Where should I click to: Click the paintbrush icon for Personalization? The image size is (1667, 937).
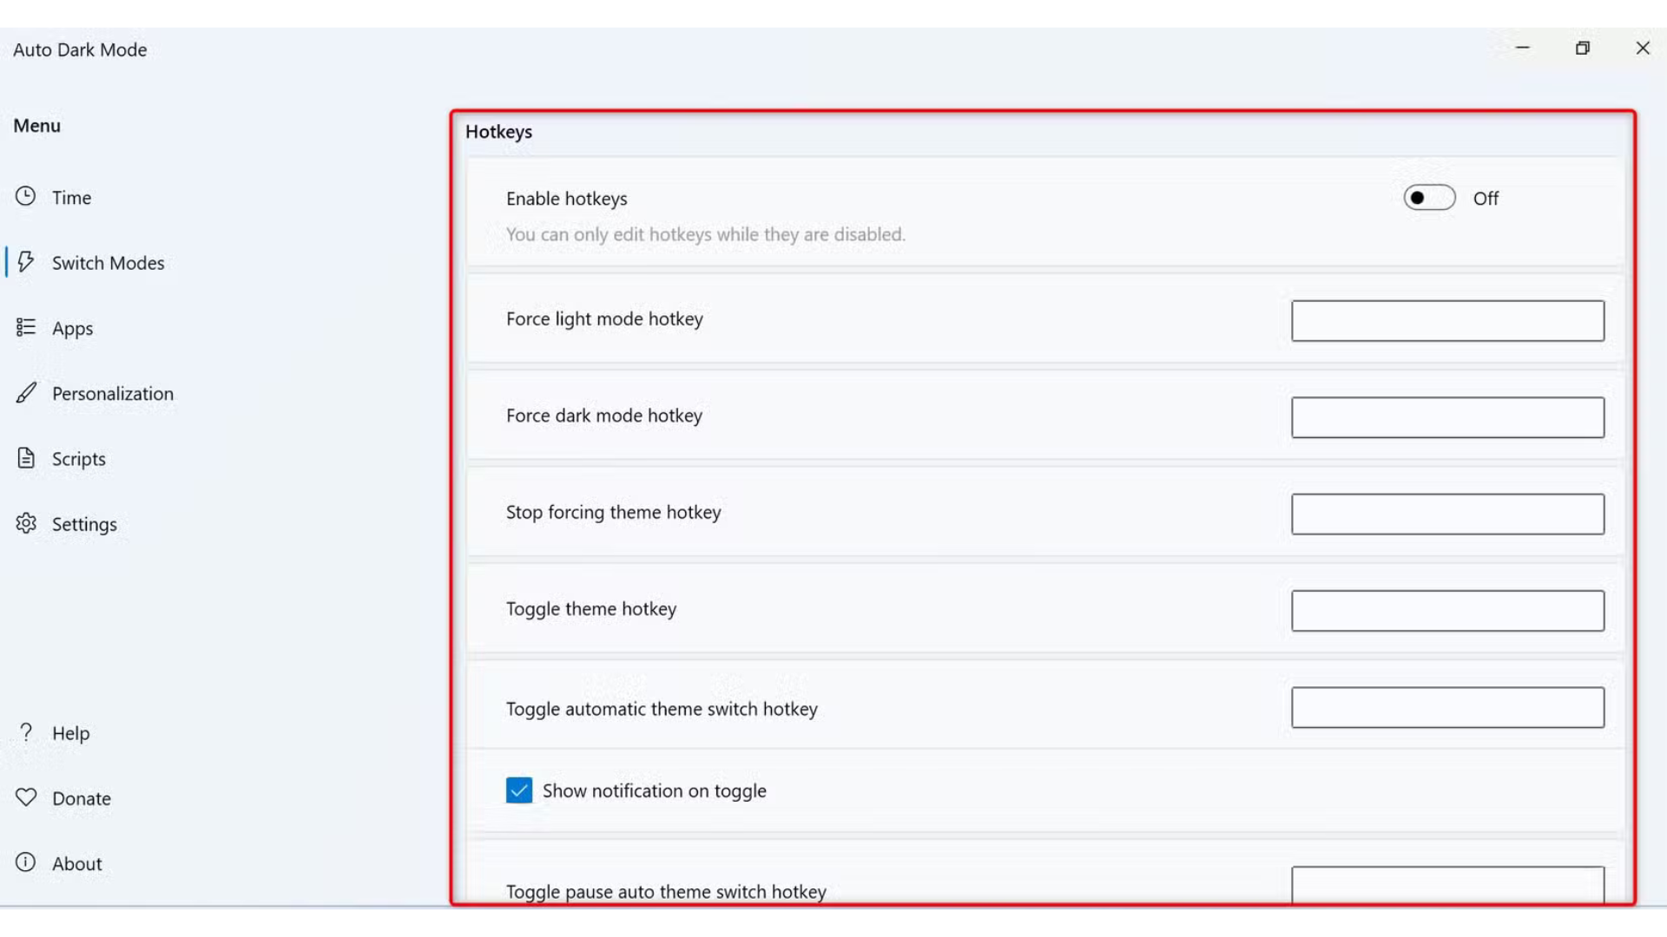click(x=26, y=393)
